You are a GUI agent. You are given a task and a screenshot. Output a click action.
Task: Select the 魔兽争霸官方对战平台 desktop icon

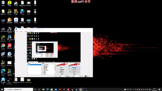coord(10,30)
